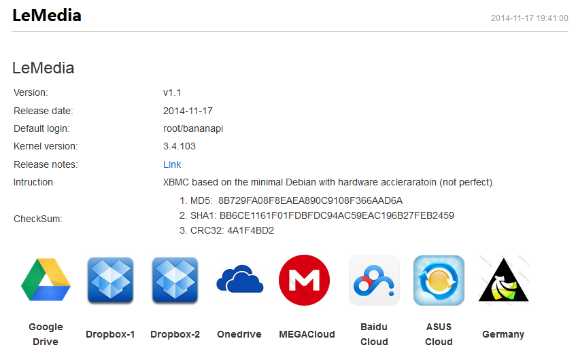Click the timestamp 2014-11-17 19:41:00
Image resolution: width=578 pixels, height=360 pixels.
point(529,18)
